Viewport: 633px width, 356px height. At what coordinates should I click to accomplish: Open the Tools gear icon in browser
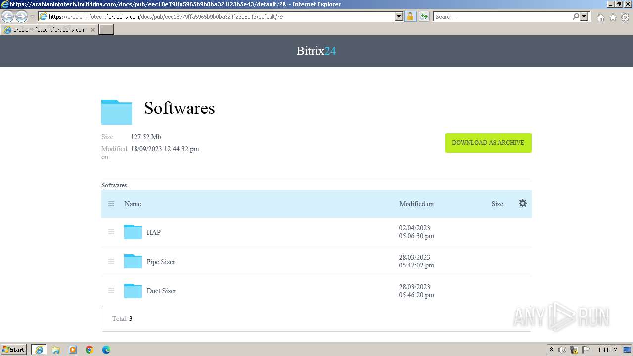625,17
